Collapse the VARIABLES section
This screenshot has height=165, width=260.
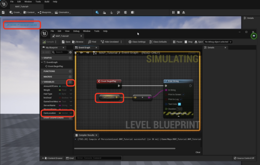tap(42, 82)
